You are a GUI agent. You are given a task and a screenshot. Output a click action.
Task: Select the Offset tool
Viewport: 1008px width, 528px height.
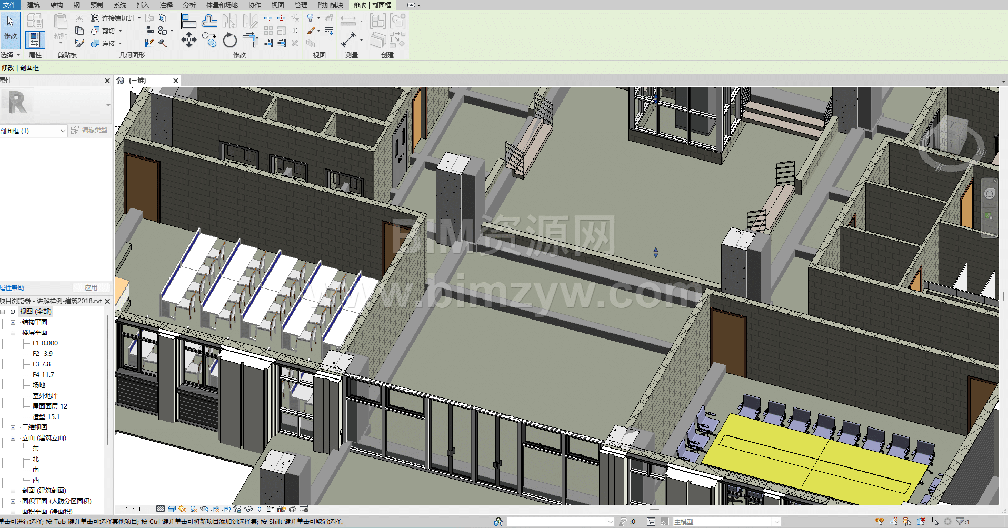pos(209,21)
